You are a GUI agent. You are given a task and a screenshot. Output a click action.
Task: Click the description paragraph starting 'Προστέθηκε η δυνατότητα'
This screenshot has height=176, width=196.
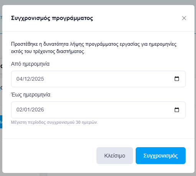(94, 48)
